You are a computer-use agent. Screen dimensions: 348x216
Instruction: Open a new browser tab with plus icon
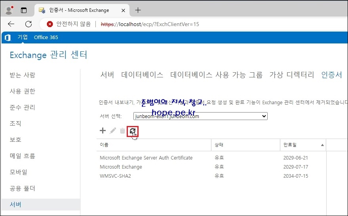(138, 10)
